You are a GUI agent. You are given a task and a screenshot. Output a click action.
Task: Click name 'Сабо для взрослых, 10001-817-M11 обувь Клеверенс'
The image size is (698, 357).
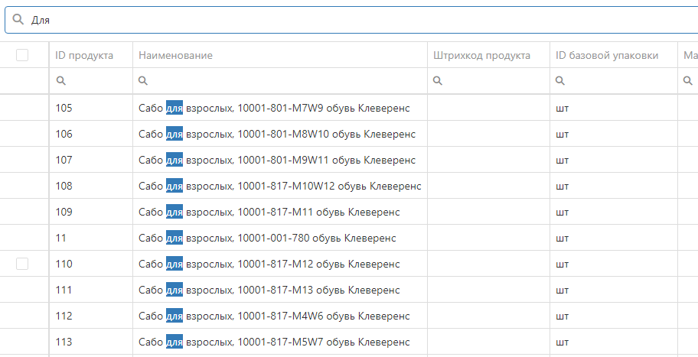[x=269, y=212]
